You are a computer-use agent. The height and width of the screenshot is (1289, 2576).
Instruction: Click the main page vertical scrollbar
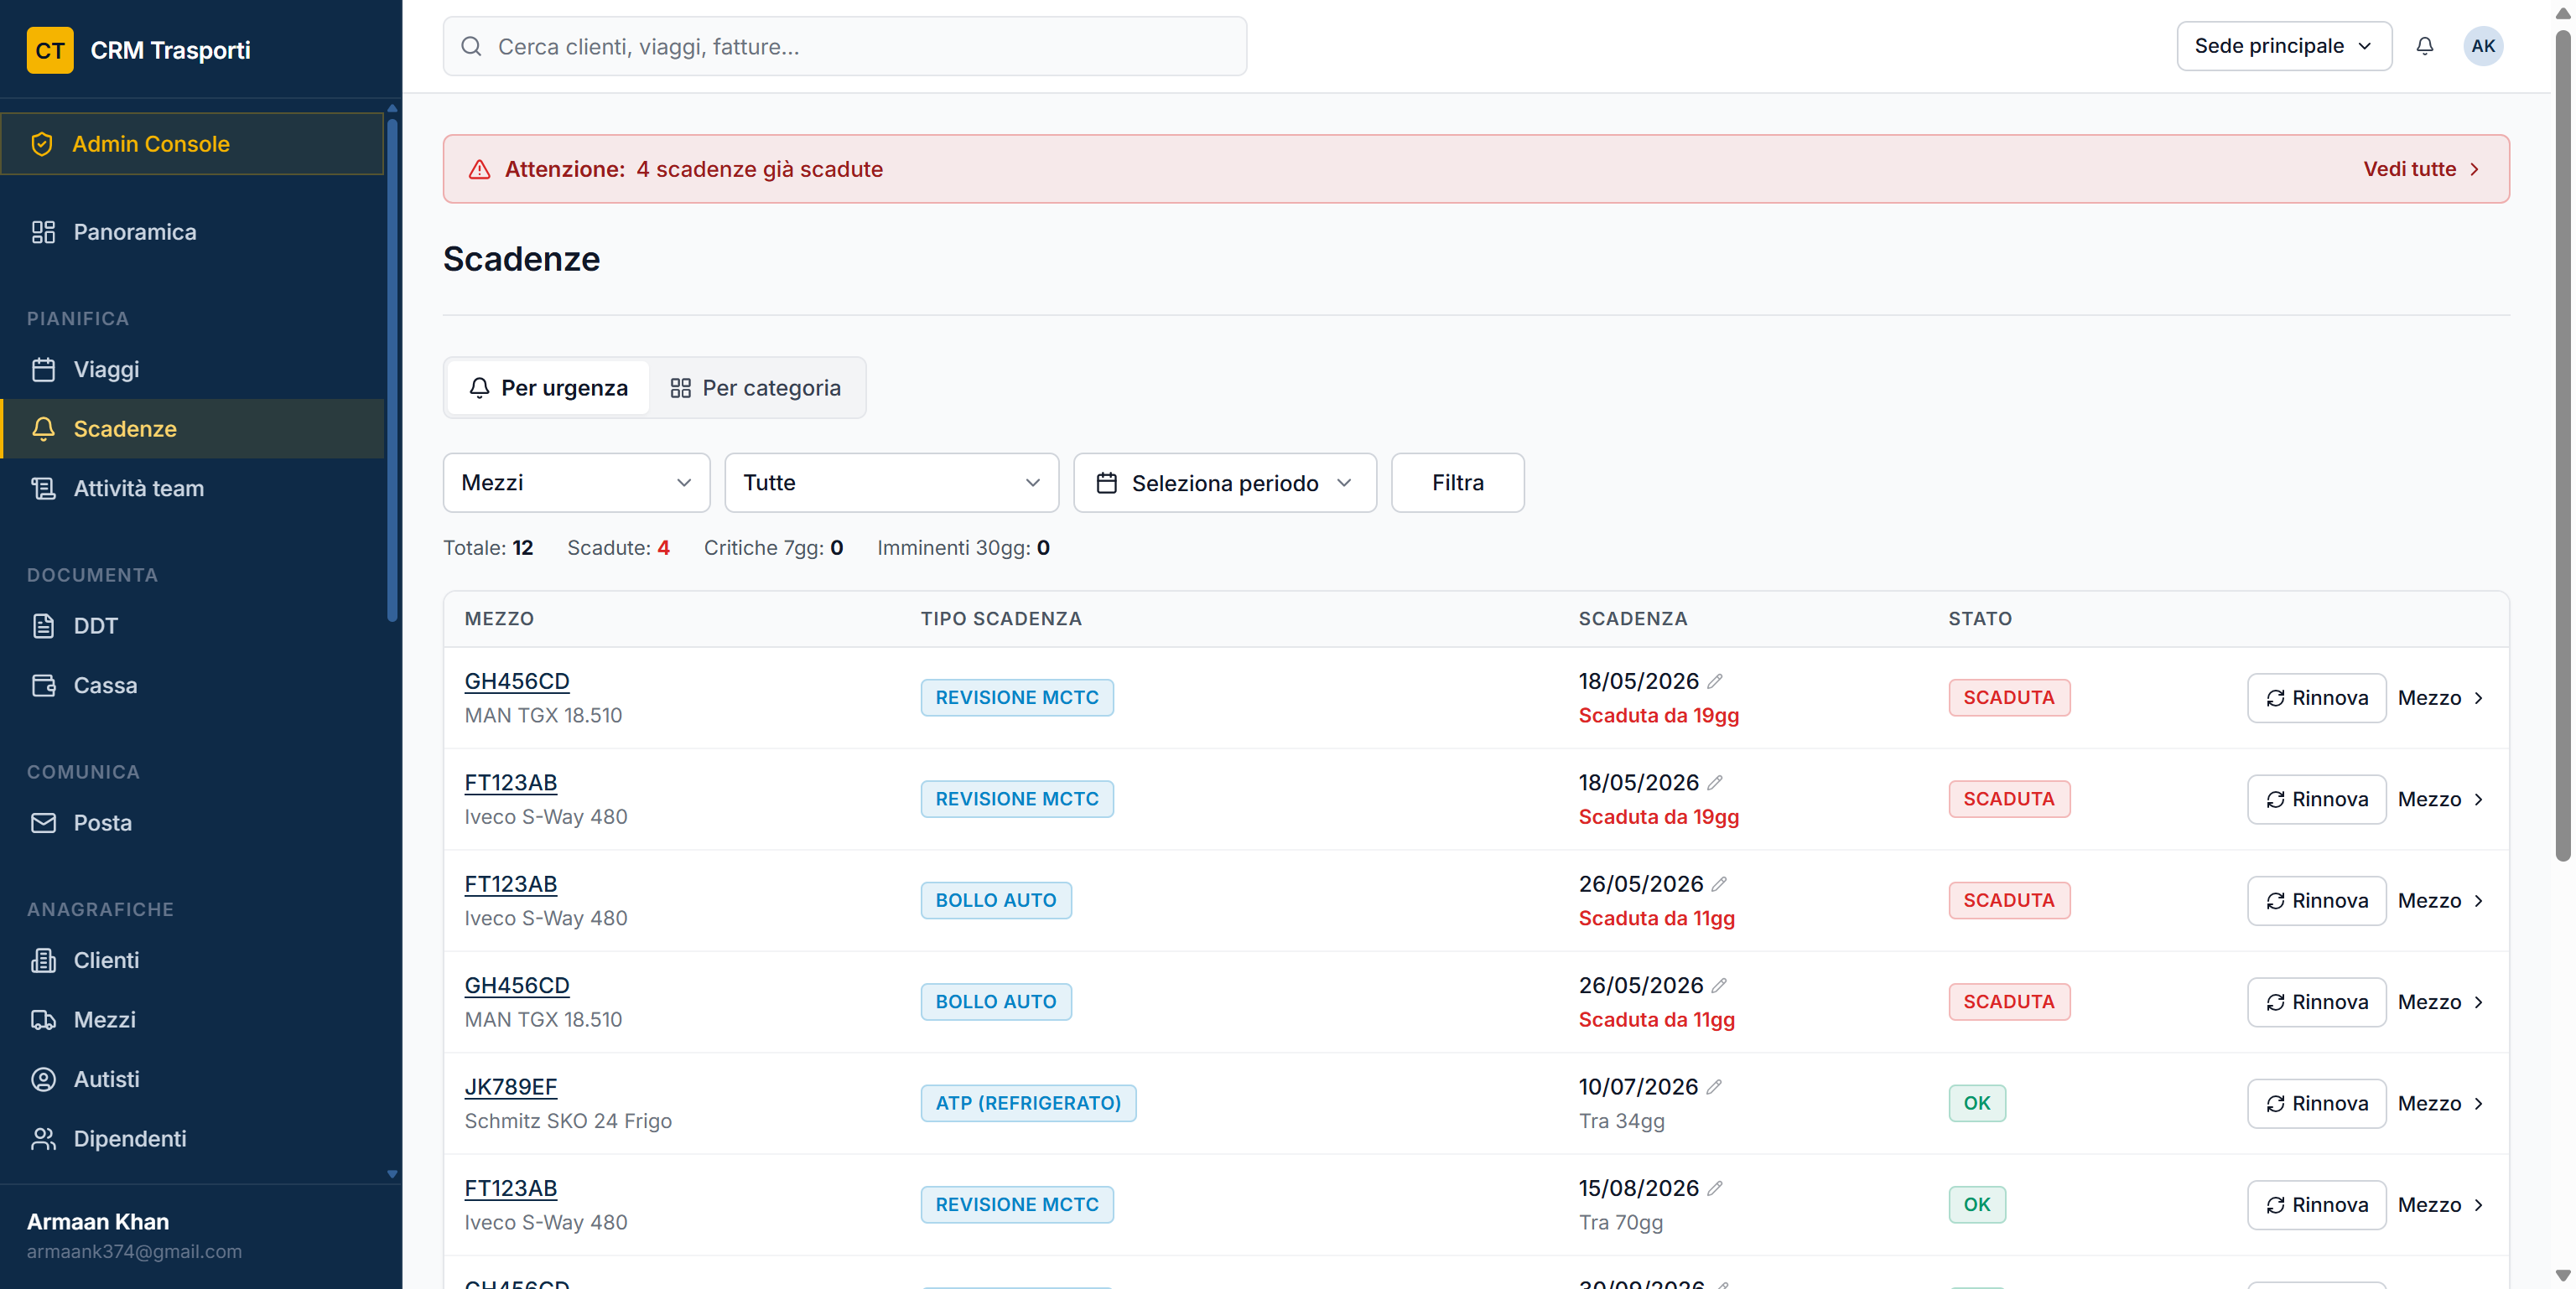coord(2562,445)
